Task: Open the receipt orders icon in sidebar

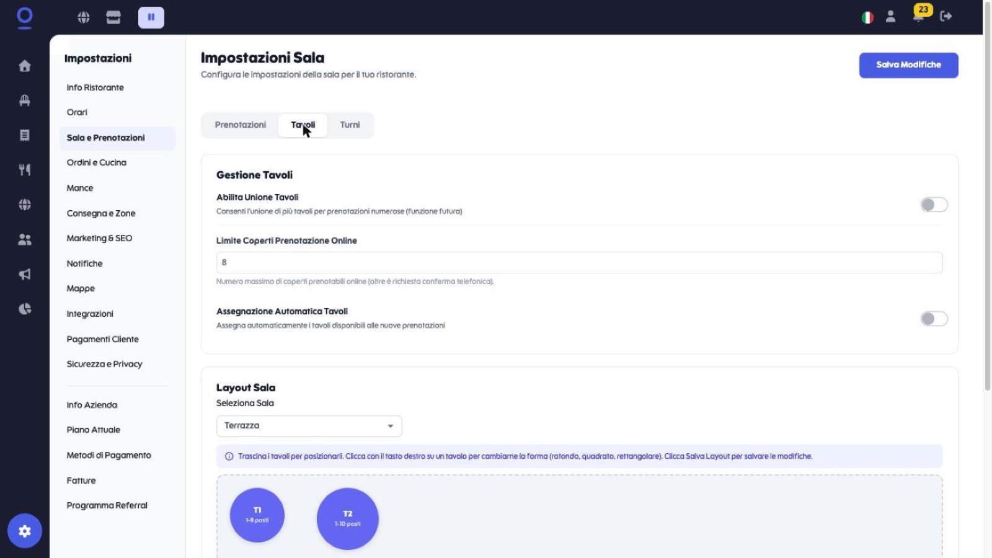Action: pyautogui.click(x=25, y=135)
